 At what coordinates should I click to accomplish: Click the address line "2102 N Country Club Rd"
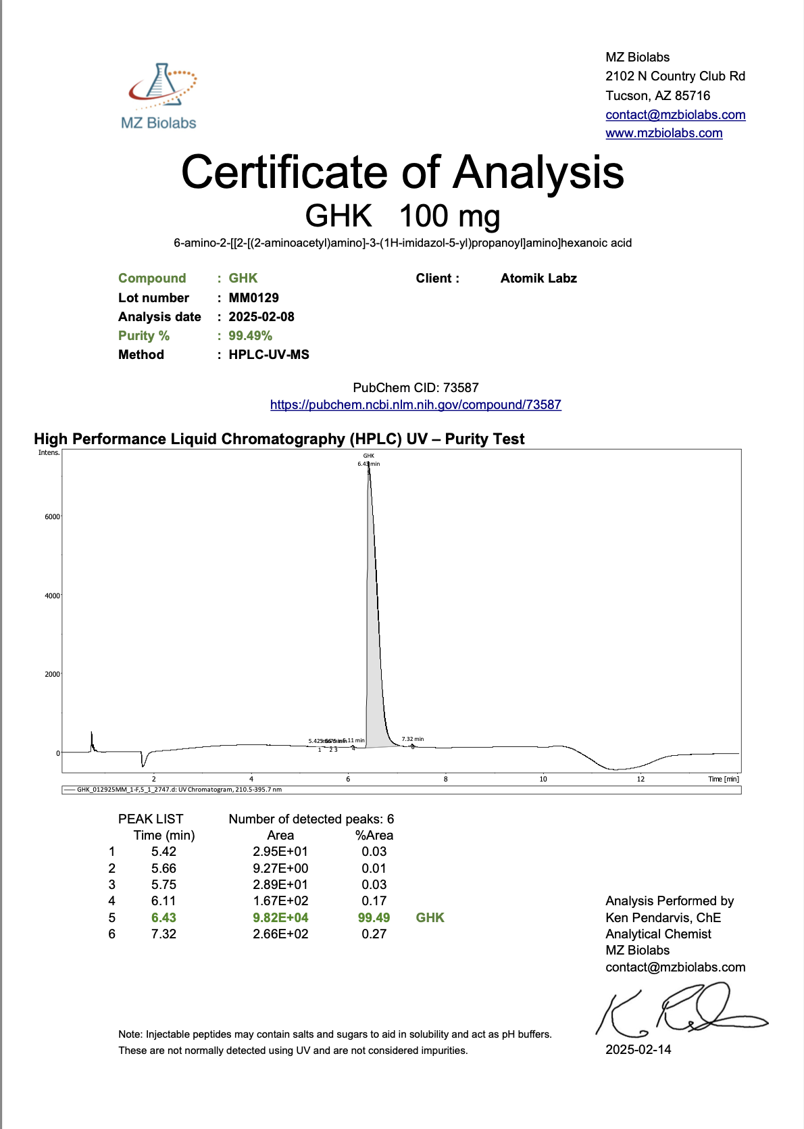click(x=676, y=76)
